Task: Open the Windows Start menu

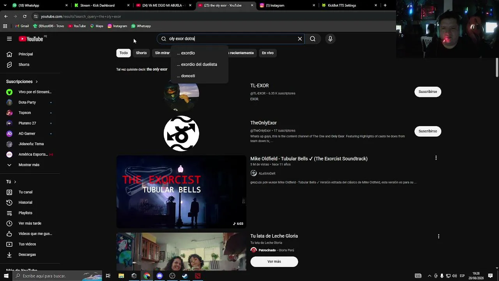Action: point(6,276)
